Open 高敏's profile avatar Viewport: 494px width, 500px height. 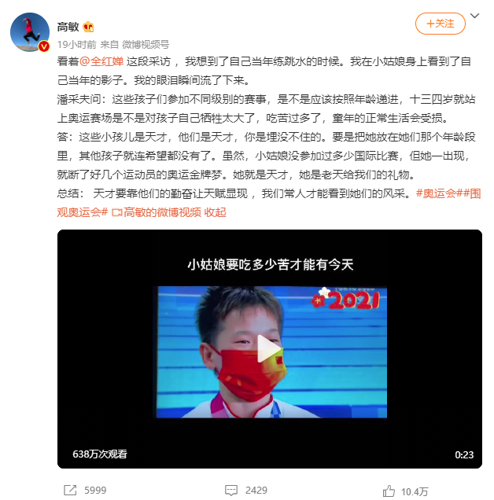[30, 32]
